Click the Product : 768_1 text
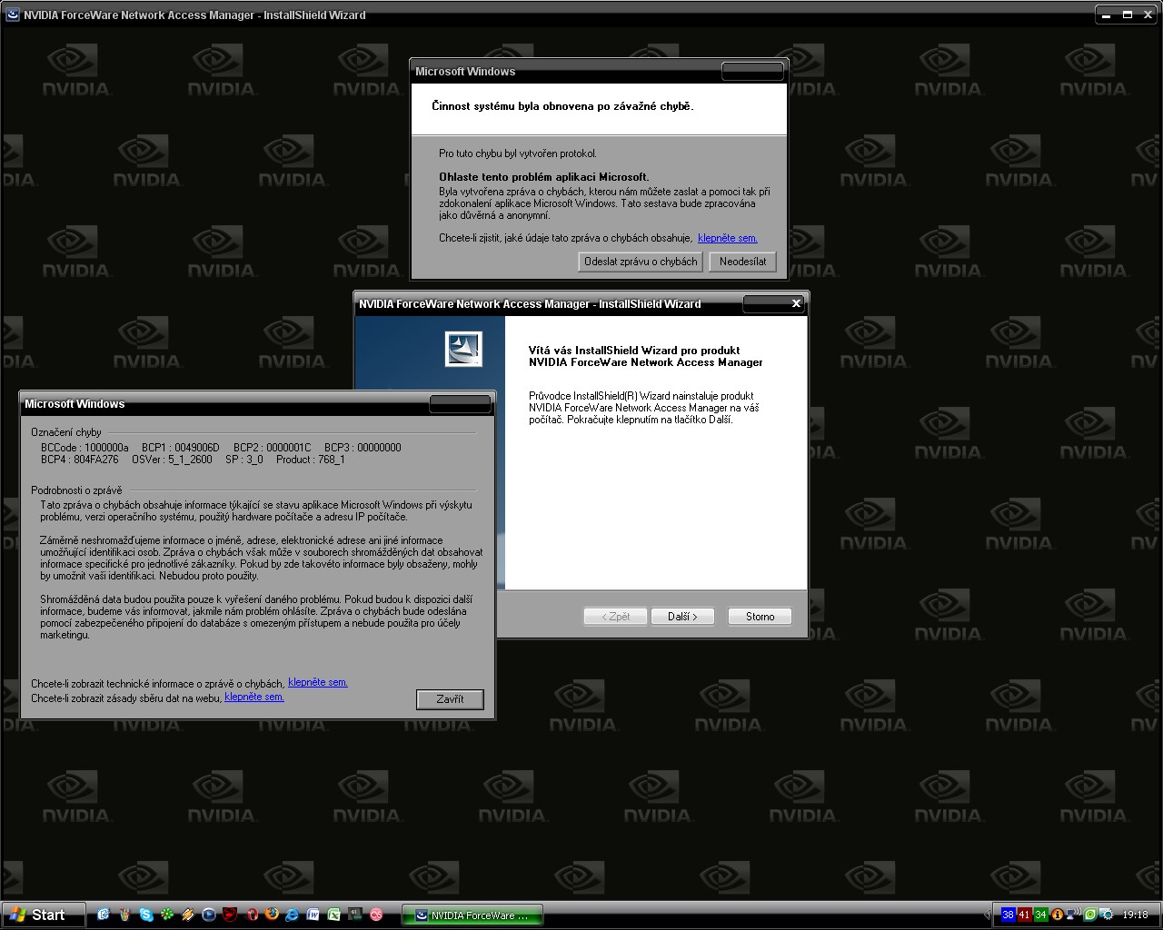 click(311, 460)
